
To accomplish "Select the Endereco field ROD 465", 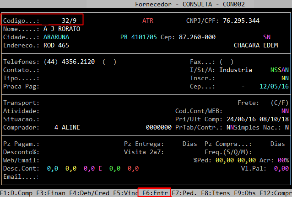I will 56,45.
